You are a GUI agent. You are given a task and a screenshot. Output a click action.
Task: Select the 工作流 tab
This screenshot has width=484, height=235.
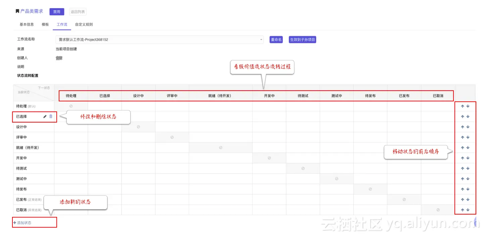click(62, 25)
